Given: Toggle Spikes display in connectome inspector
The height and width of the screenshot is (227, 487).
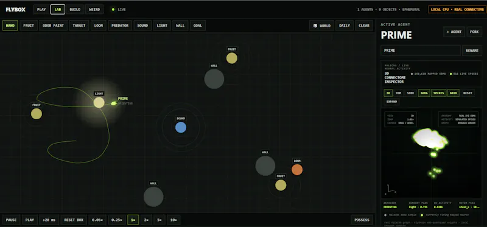Looking at the screenshot, I should [438, 93].
